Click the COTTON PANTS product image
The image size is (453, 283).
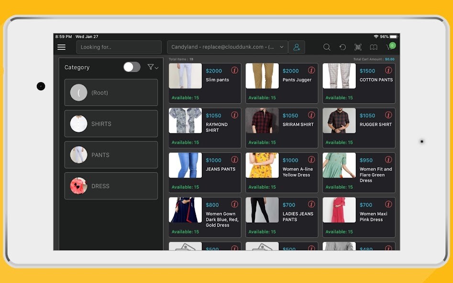tap(339, 76)
